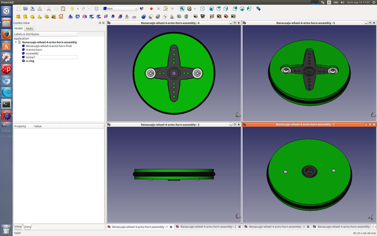Click the Labels & Attributes column header
The height and width of the screenshot is (236, 377).
(45, 34)
